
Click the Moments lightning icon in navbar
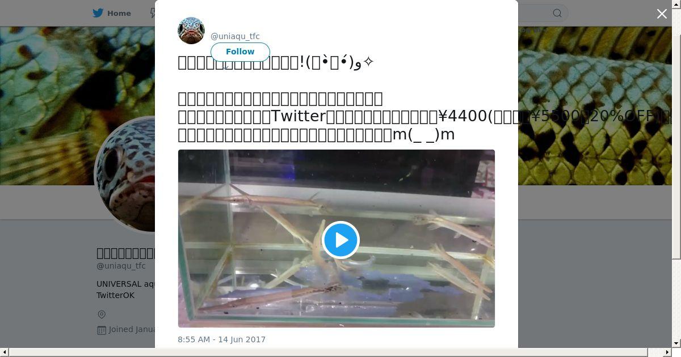(152, 13)
